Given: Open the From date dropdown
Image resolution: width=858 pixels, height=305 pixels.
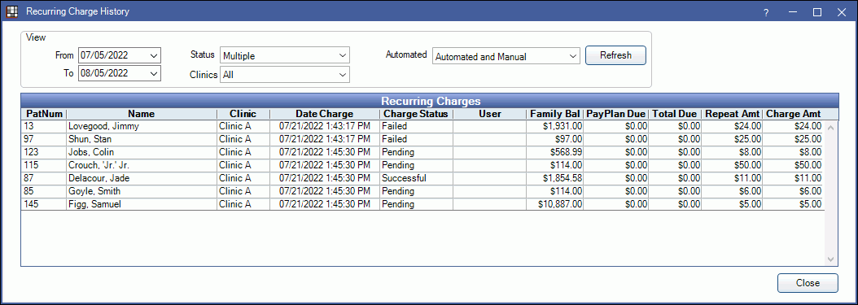Looking at the screenshot, I should pyautogui.click(x=154, y=55).
